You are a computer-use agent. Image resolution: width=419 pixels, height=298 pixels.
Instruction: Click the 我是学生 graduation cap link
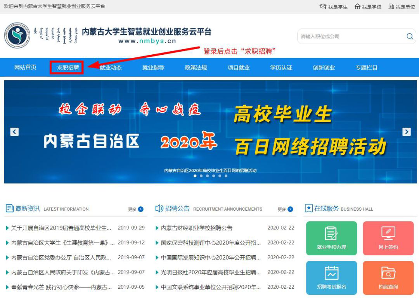click(333, 7)
